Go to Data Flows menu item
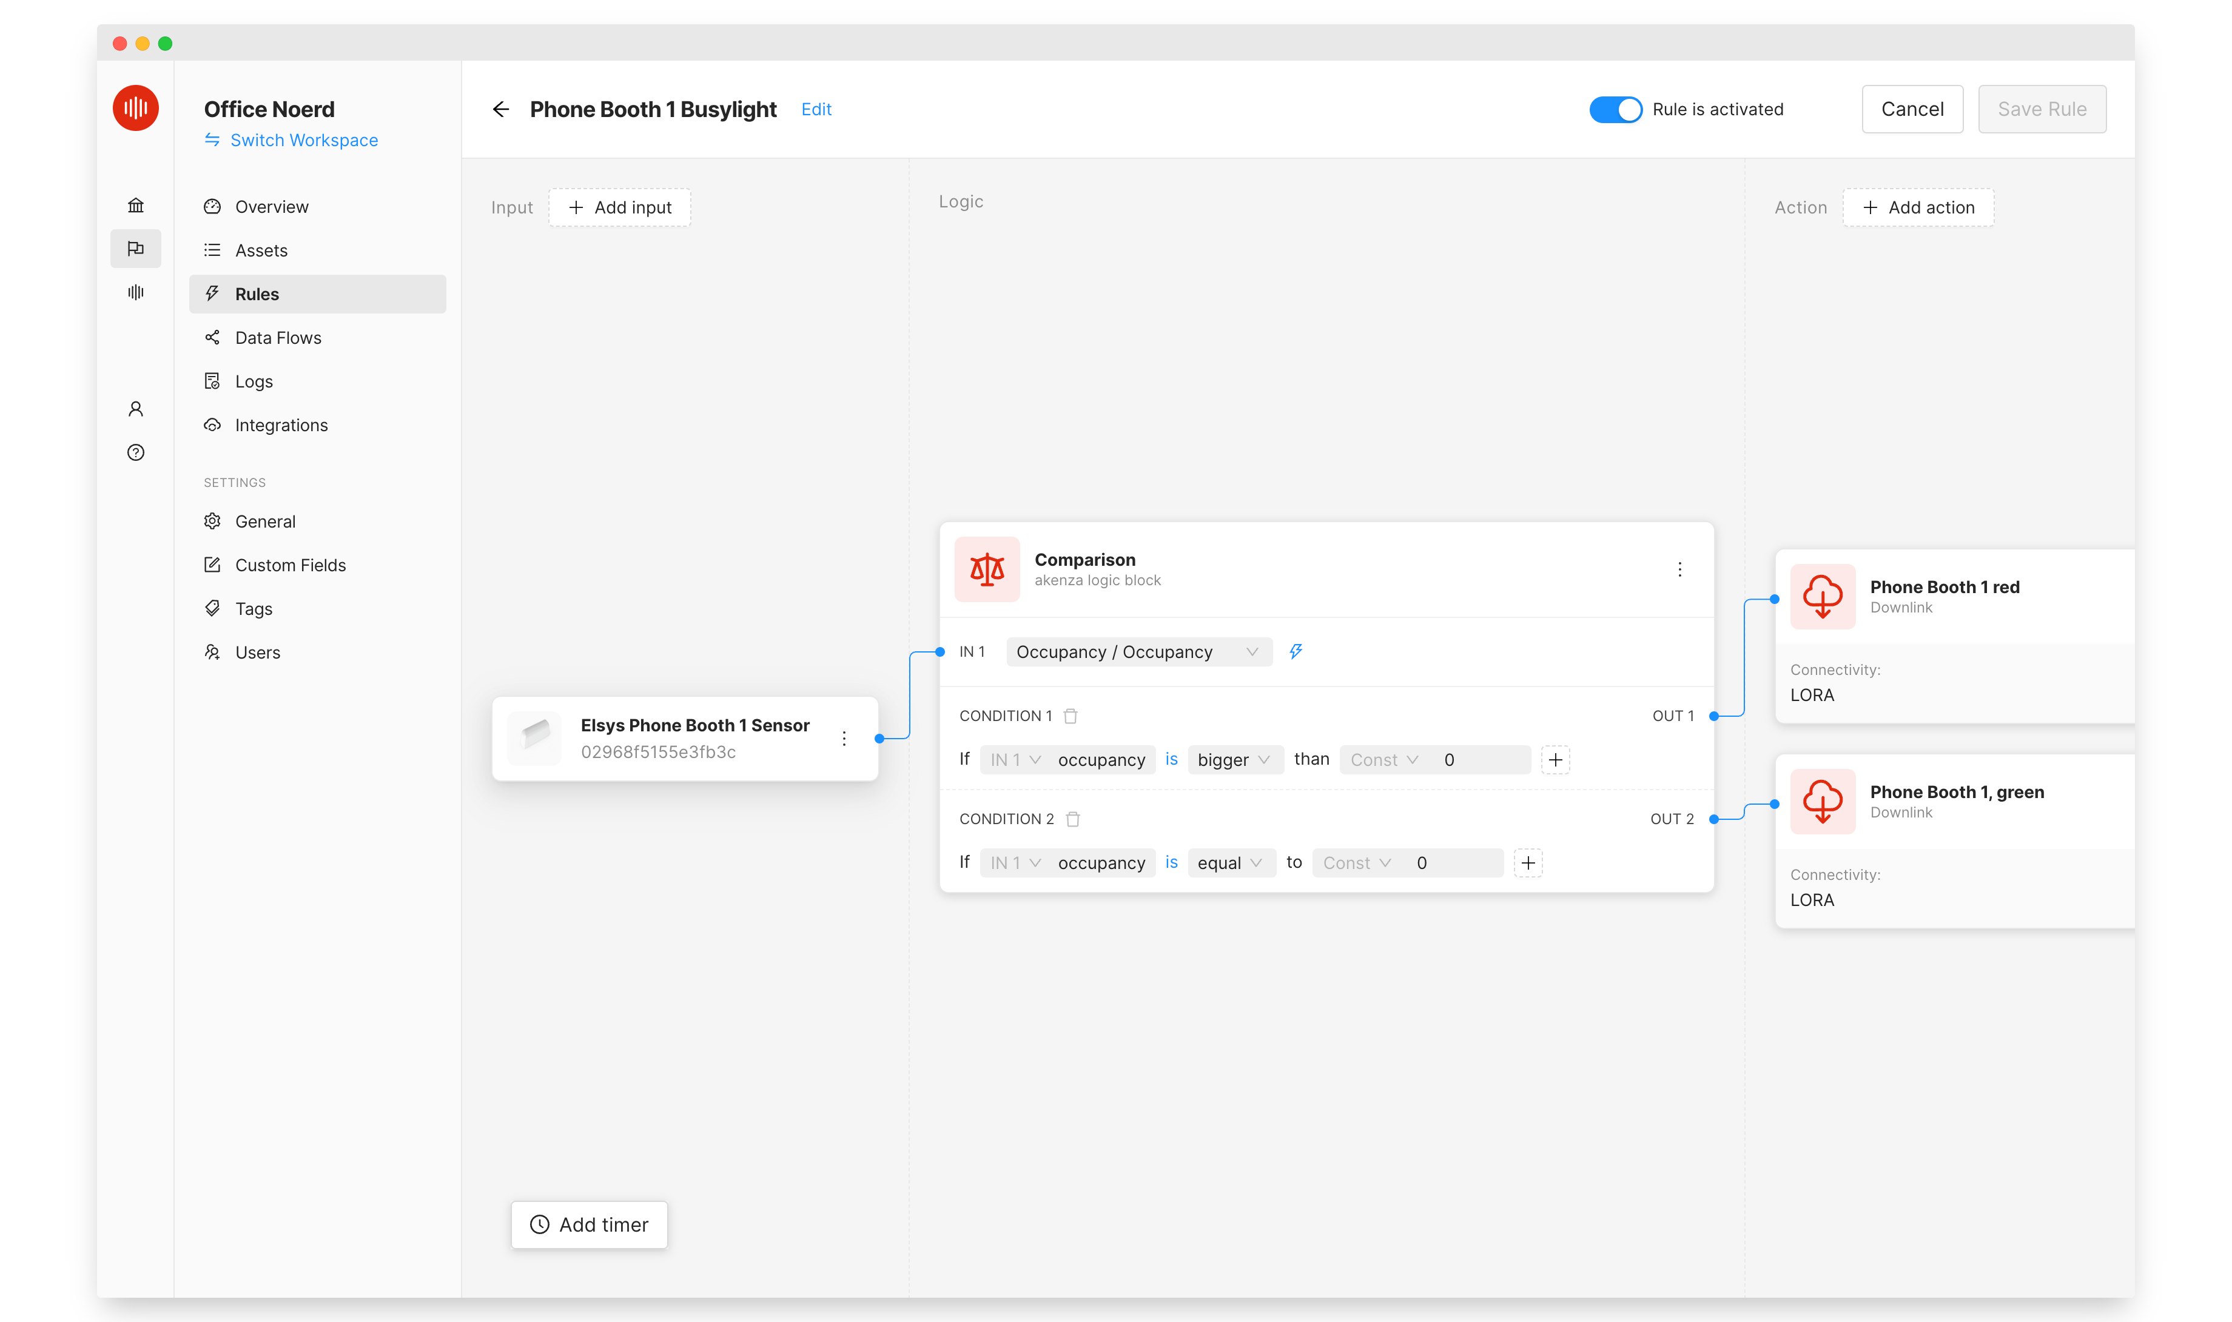The width and height of the screenshot is (2232, 1322). [278, 338]
